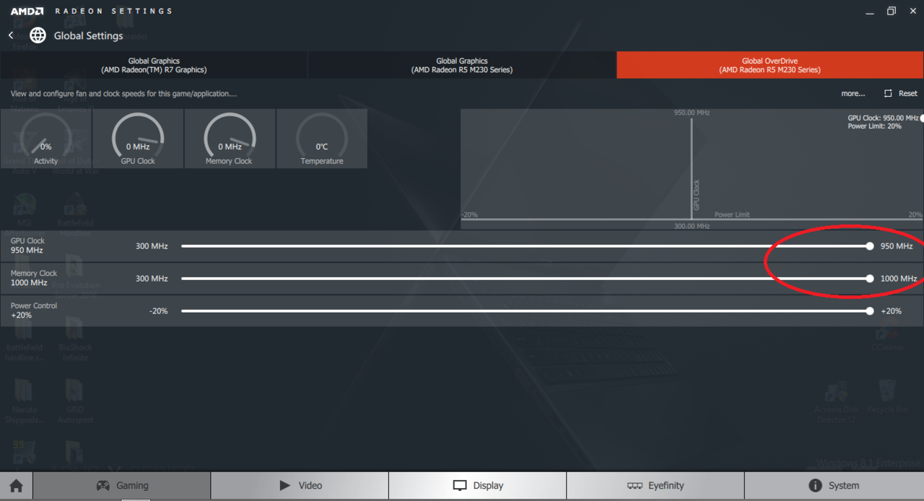
Task: Click the Eyefinity multi-monitor icon
Action: (x=635, y=486)
